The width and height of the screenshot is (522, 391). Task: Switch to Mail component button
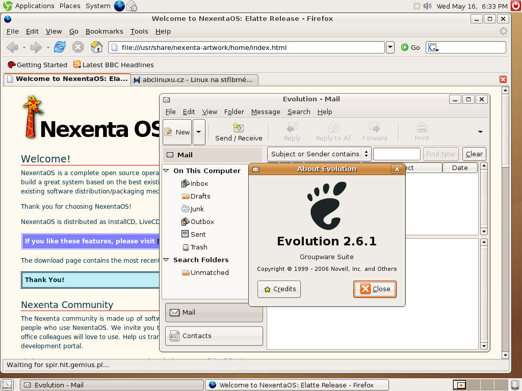click(214, 312)
